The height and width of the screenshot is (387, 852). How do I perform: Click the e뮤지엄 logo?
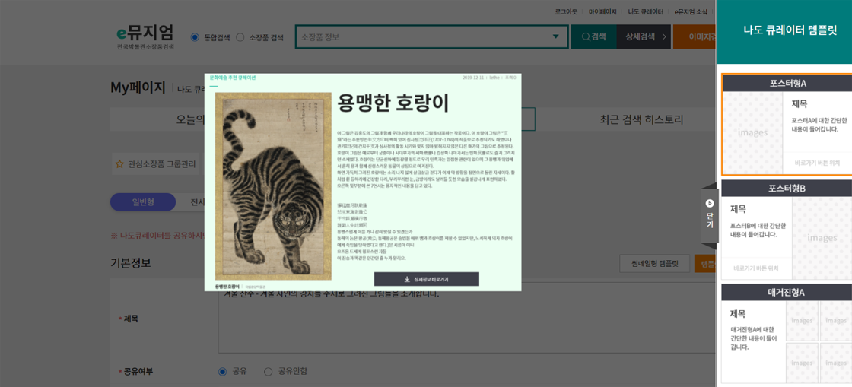coord(145,37)
